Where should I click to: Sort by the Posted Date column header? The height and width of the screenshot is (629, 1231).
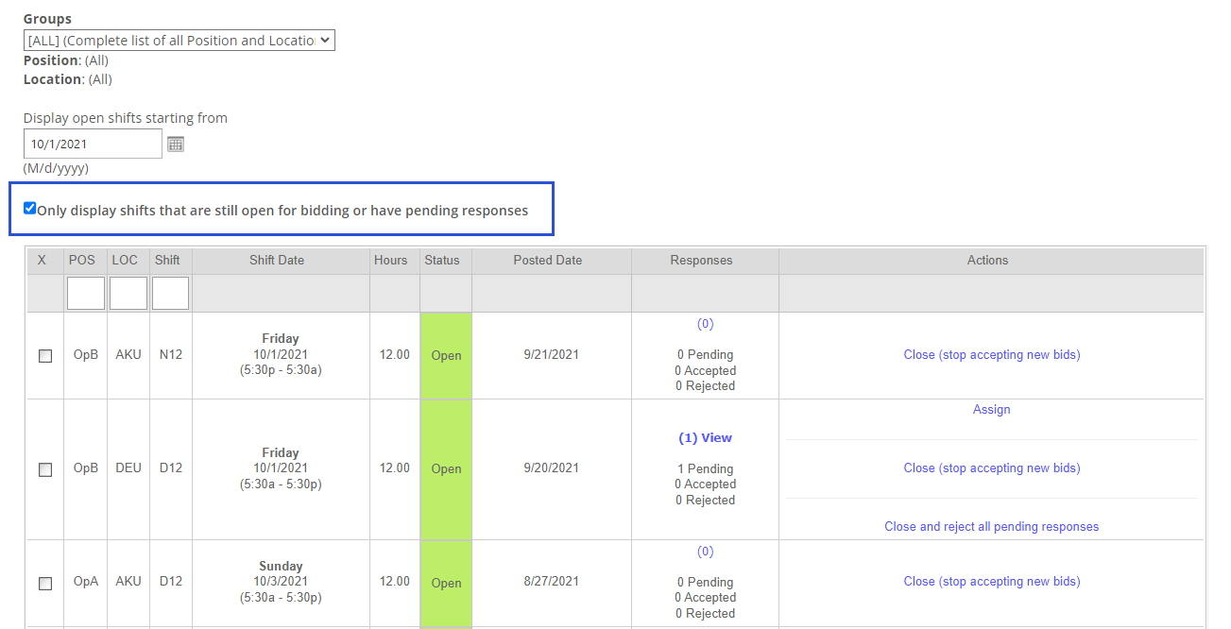(x=547, y=260)
